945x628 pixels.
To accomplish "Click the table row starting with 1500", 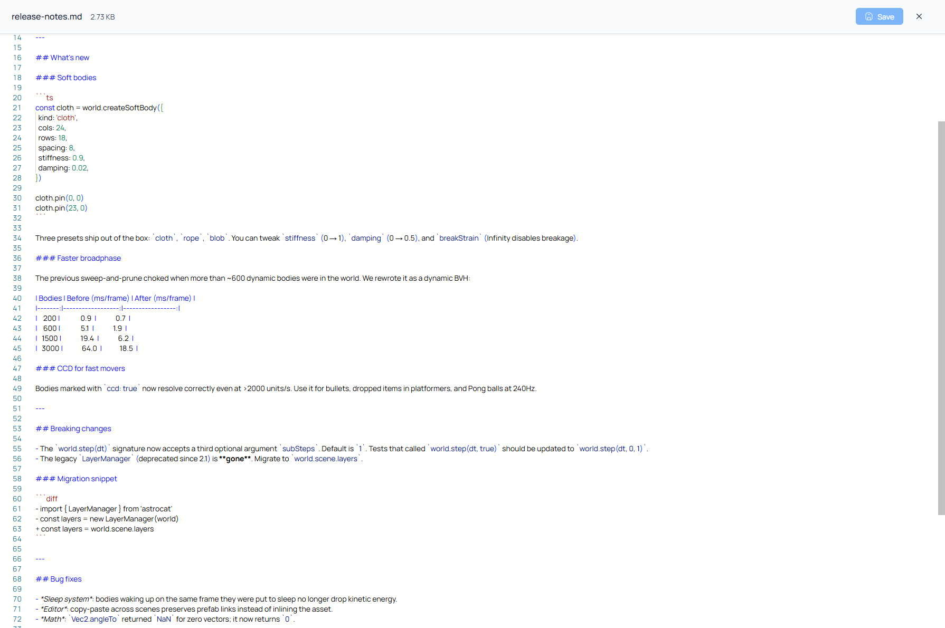I will [84, 338].
